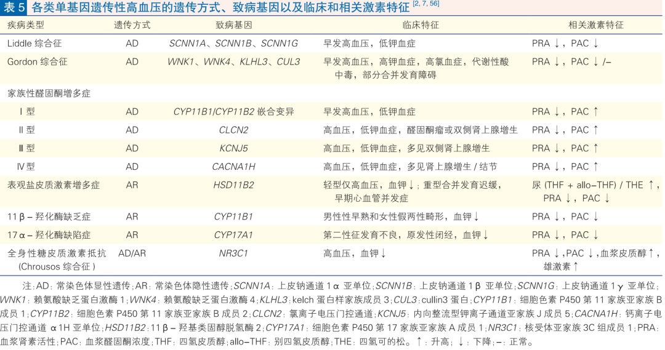Select the 'Ⅱ型' subtype row label
The height and width of the screenshot is (350, 665).
tap(26, 130)
